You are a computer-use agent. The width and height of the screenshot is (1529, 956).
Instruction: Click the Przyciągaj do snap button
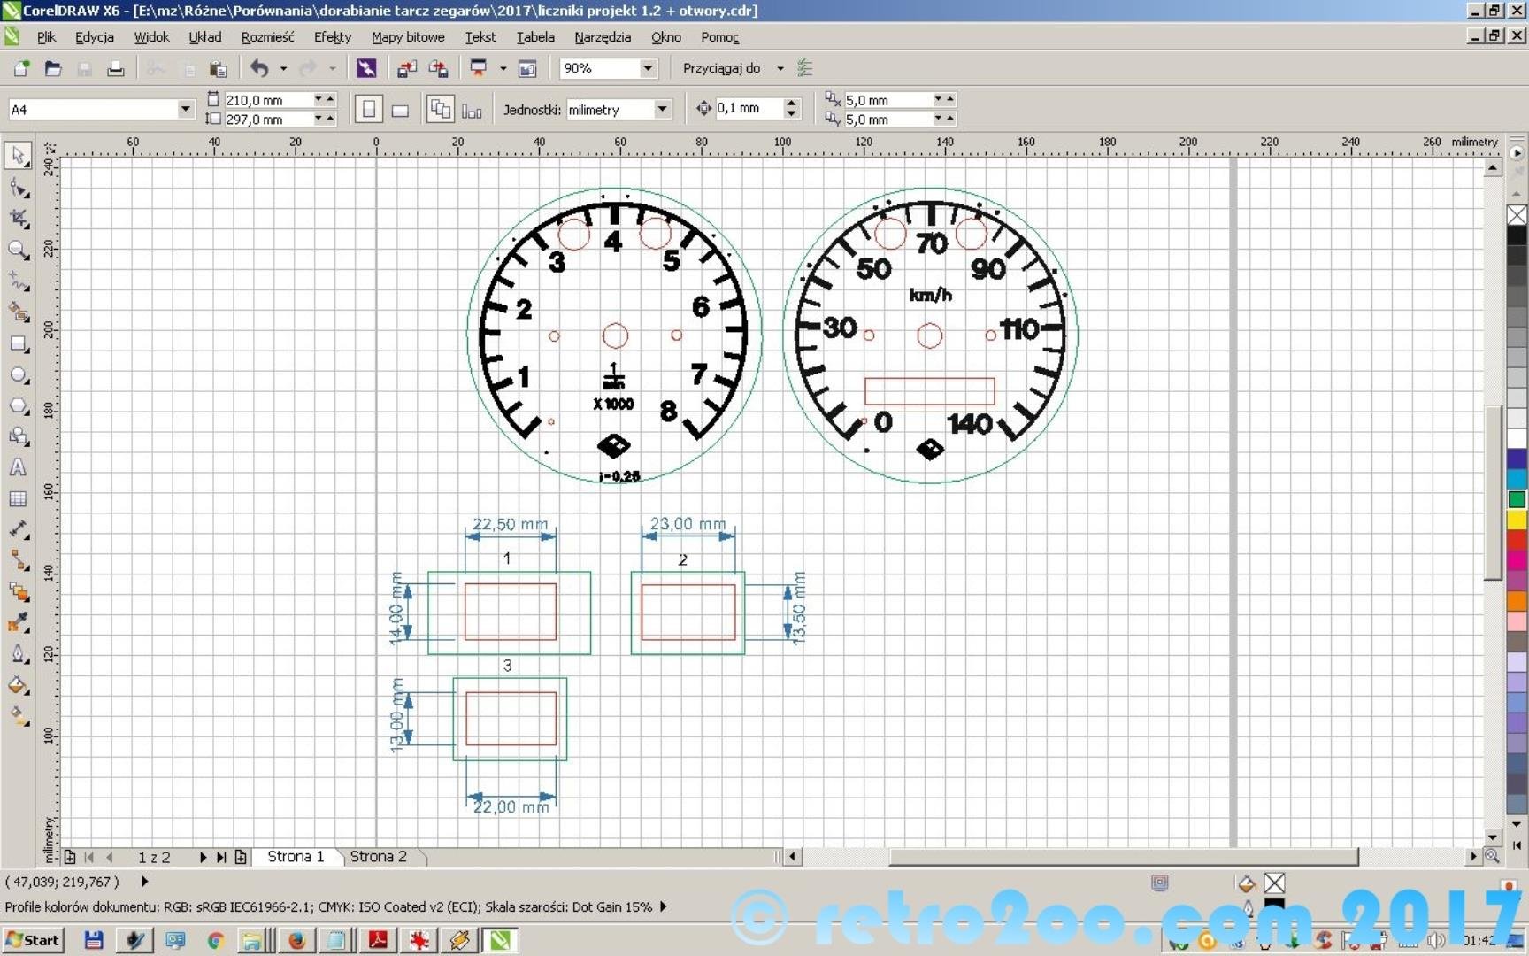coord(721,68)
